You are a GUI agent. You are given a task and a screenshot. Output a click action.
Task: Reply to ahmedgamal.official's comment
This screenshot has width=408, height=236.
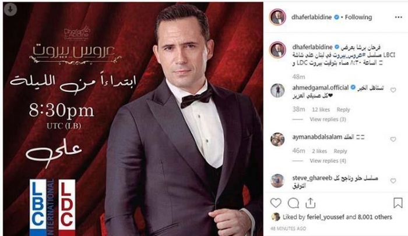pos(343,110)
